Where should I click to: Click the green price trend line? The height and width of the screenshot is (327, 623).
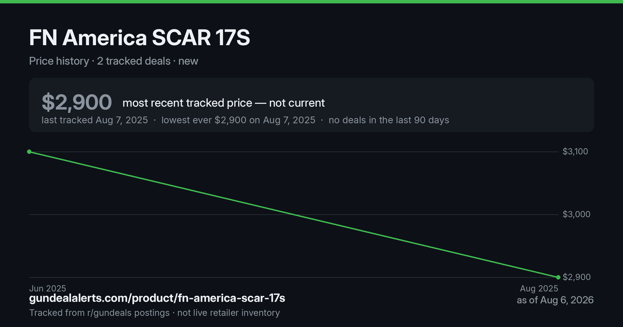(293, 214)
